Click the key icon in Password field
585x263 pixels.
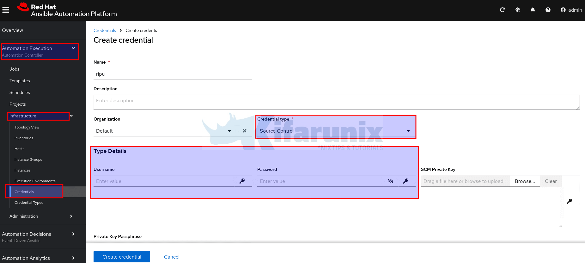[406, 181]
